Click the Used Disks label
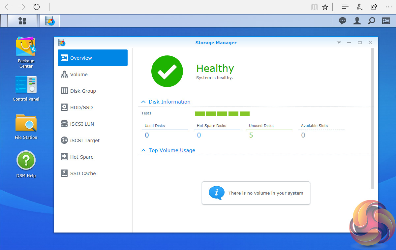Image resolution: width=396 pixels, height=250 pixels. (155, 126)
